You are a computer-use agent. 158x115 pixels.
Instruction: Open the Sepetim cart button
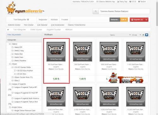[137, 20]
